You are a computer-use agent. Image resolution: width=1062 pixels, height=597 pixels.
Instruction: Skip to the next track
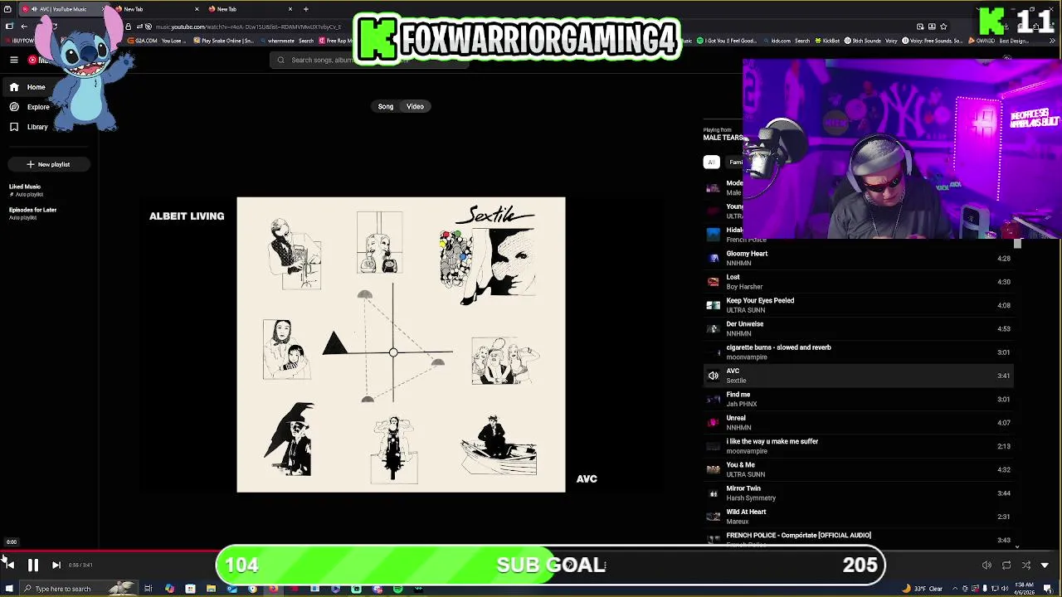point(56,565)
